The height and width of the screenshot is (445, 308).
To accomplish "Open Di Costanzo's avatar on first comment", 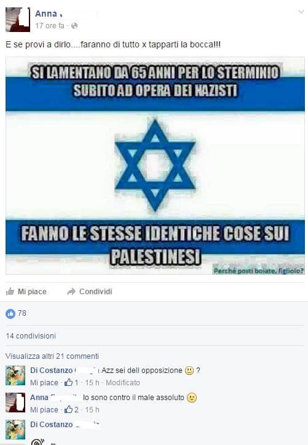I will point(15,375).
